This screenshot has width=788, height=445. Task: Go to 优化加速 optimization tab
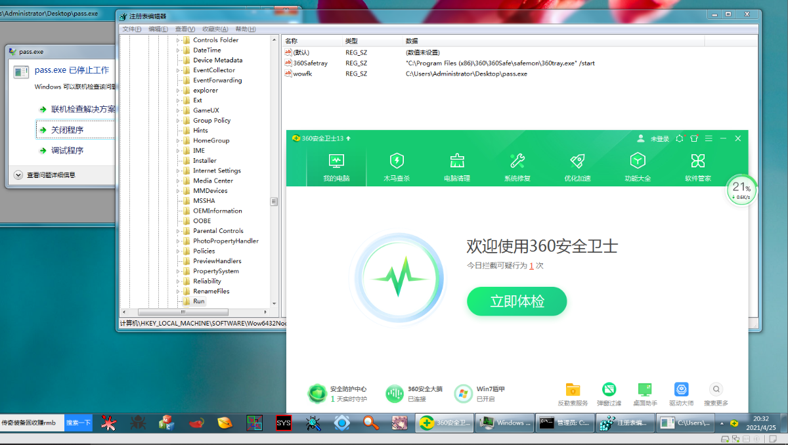click(577, 168)
